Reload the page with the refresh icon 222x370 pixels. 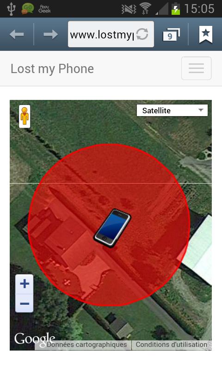[x=142, y=34]
